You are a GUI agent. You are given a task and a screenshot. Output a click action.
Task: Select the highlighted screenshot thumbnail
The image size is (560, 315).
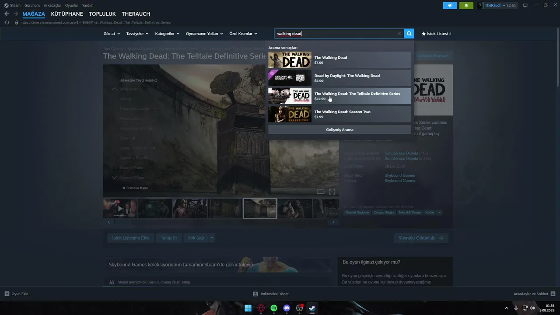pos(260,208)
